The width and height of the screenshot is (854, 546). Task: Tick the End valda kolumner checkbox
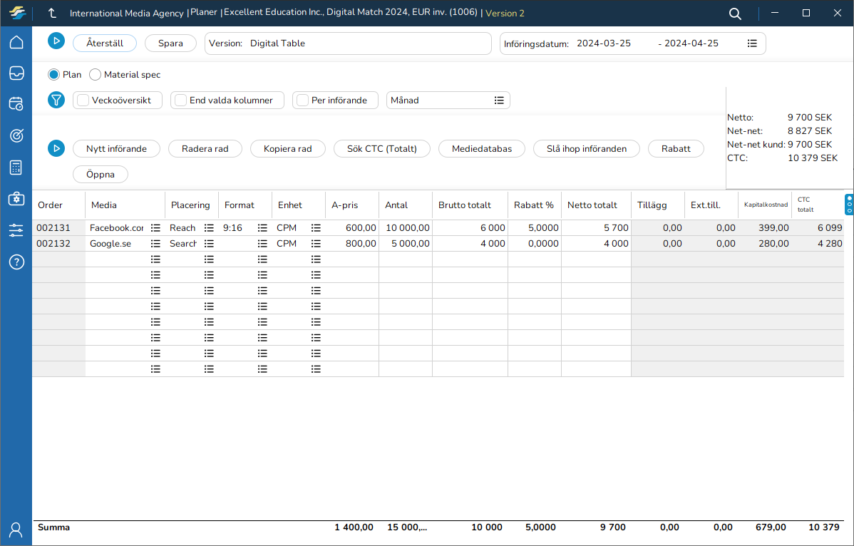click(x=181, y=101)
